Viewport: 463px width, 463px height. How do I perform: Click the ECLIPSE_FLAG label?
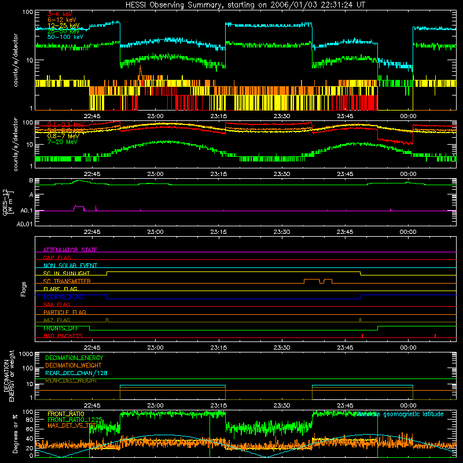(x=63, y=297)
